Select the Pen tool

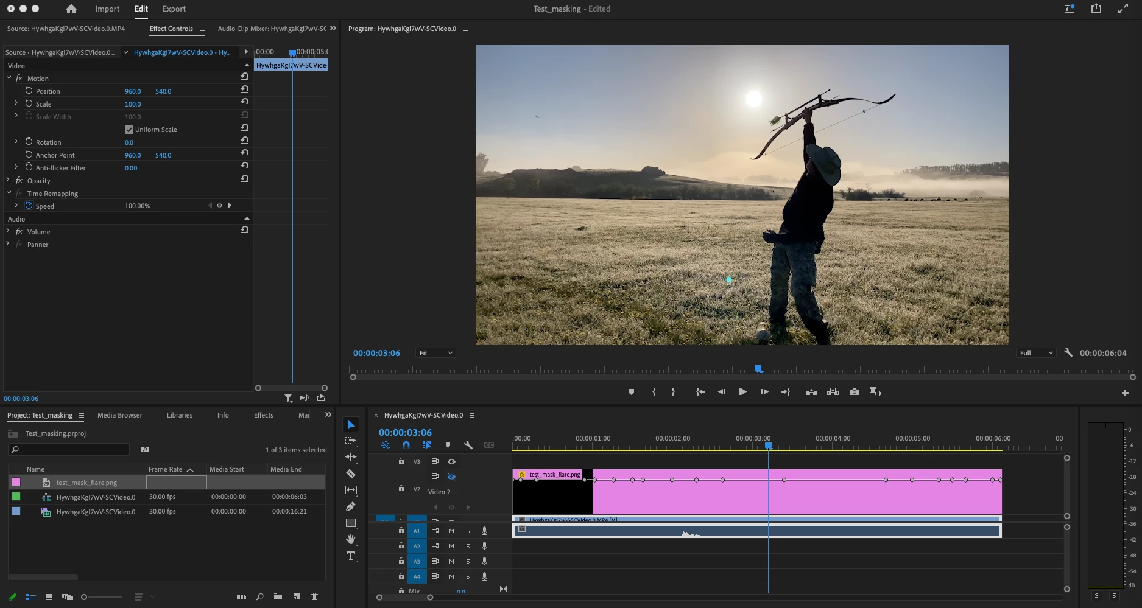click(x=351, y=506)
